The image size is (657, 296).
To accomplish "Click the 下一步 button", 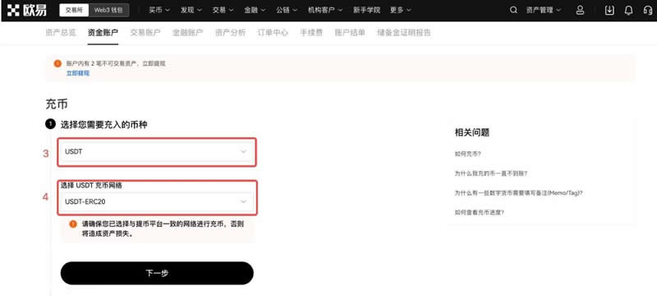I will 157,273.
